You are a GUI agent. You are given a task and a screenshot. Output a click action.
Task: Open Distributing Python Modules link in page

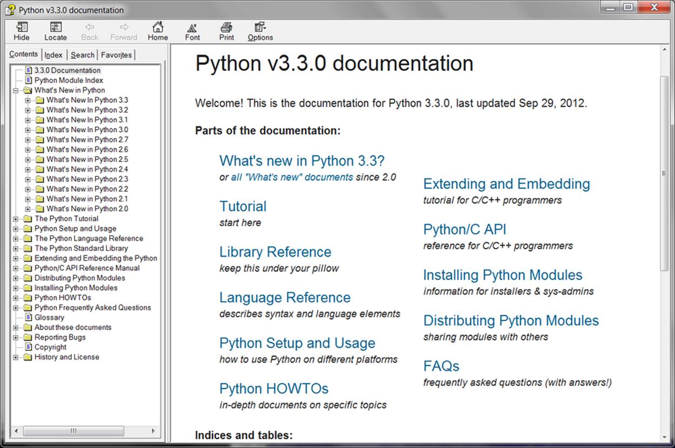511,321
